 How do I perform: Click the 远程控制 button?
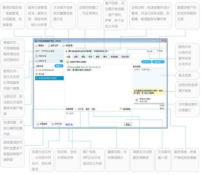coord(157,62)
